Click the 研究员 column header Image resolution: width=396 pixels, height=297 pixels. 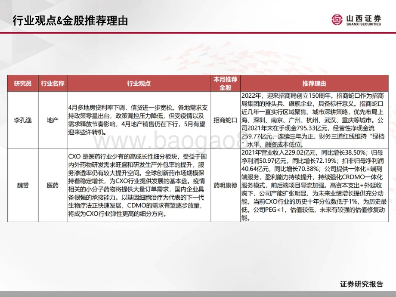23,84
